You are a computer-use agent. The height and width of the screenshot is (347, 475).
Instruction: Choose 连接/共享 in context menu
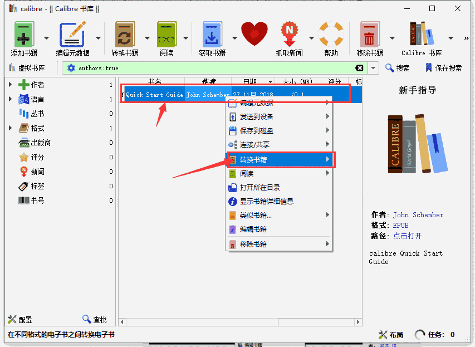tap(279, 145)
